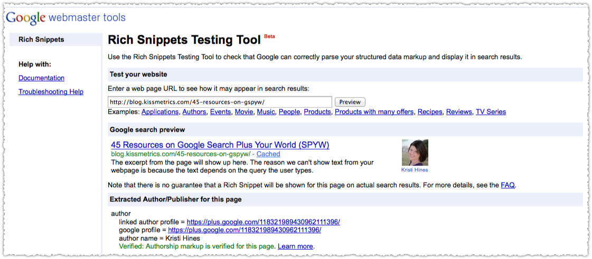Open the Recipes example link
This screenshot has width=592, height=259.
pos(430,112)
